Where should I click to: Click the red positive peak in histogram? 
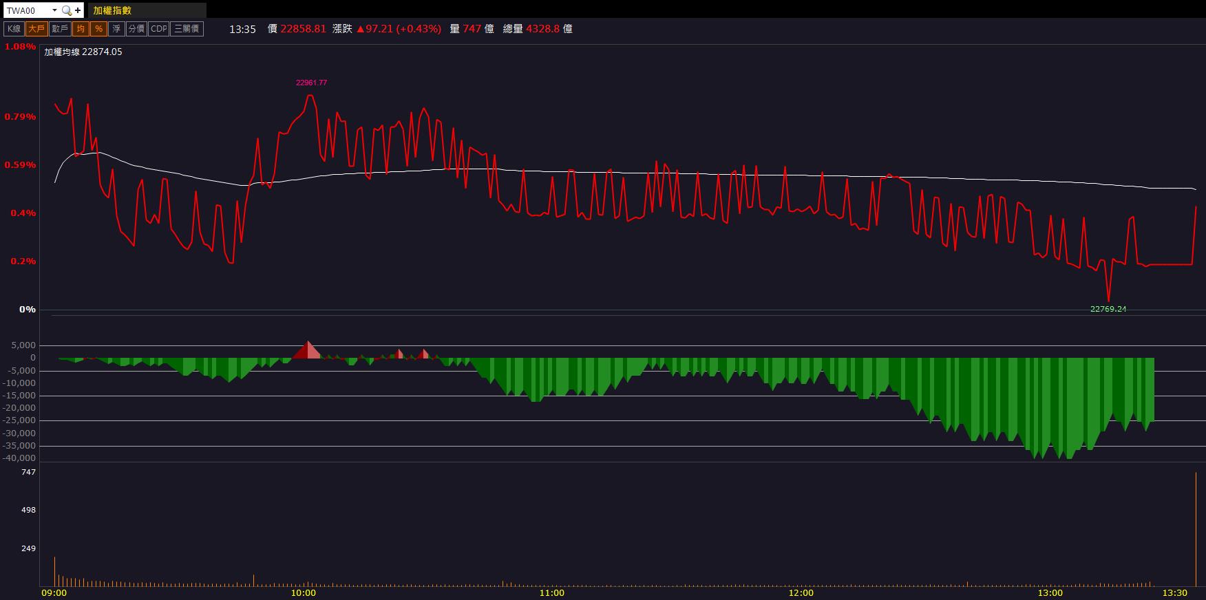[x=308, y=350]
